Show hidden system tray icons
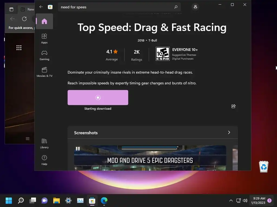This screenshot has width=277, height=207. (231, 200)
